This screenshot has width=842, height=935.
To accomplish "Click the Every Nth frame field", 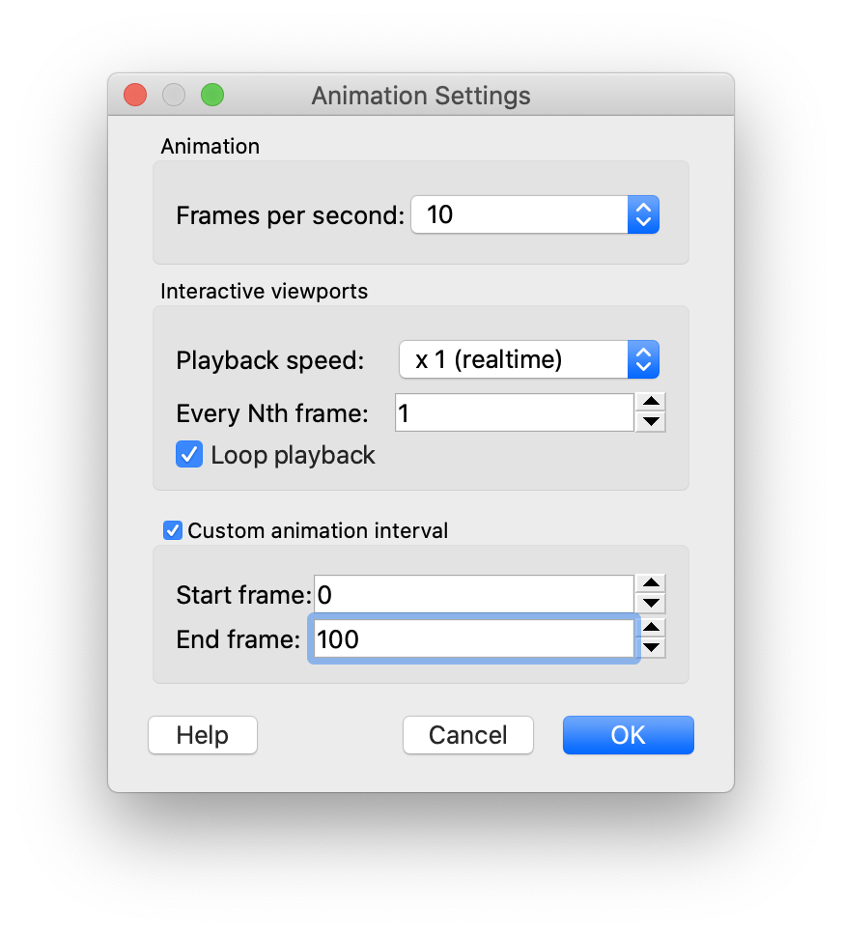I will (514, 413).
